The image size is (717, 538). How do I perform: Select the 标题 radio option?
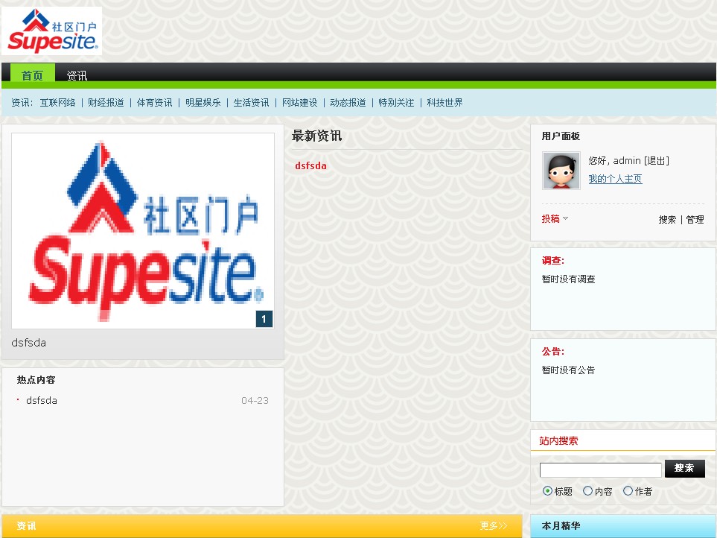coord(547,491)
